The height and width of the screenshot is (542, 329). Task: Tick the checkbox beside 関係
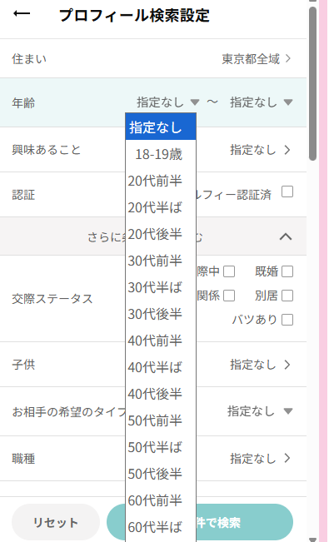coord(229,296)
